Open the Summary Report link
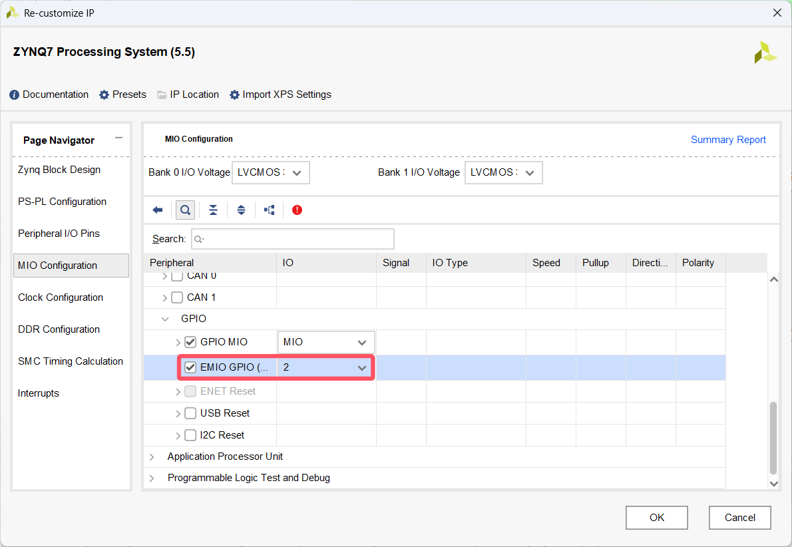This screenshot has height=547, width=792. point(728,139)
